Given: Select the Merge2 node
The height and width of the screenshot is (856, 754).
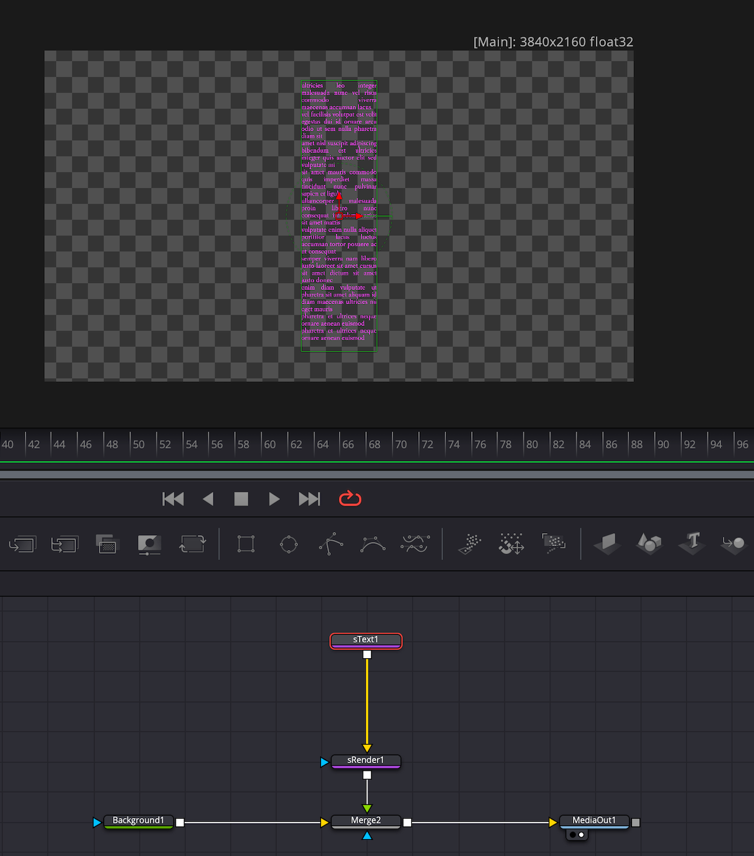Looking at the screenshot, I should pyautogui.click(x=366, y=822).
